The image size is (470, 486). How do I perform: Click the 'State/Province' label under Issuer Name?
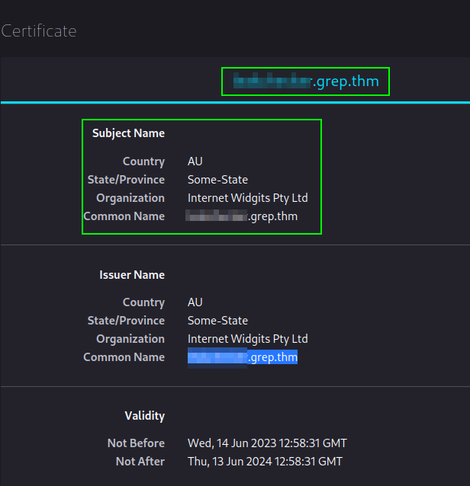(126, 321)
